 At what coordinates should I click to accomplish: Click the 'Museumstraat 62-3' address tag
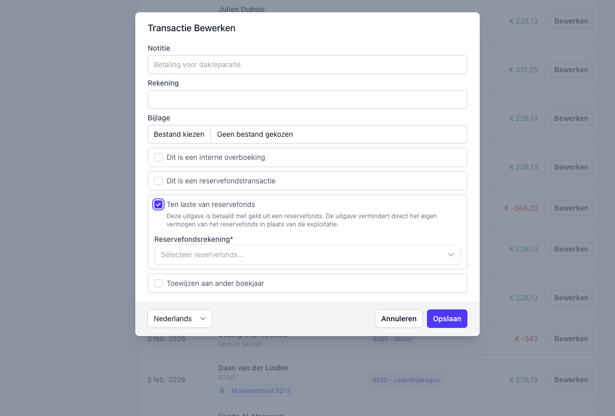point(261,391)
